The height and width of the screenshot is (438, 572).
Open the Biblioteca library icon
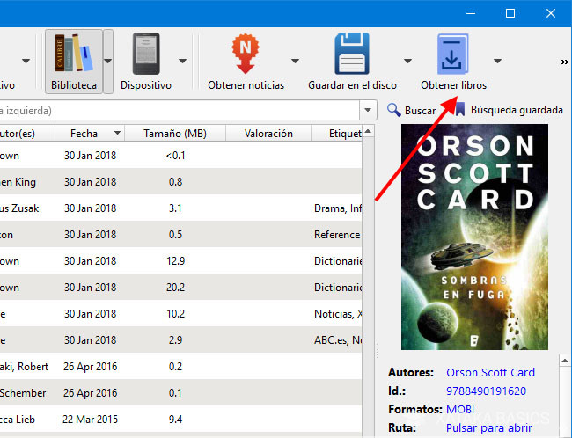tap(72, 54)
